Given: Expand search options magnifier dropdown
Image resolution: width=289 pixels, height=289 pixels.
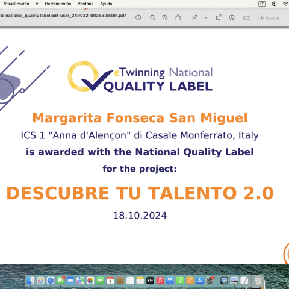Looking at the screenshot, I should (x=261, y=18).
